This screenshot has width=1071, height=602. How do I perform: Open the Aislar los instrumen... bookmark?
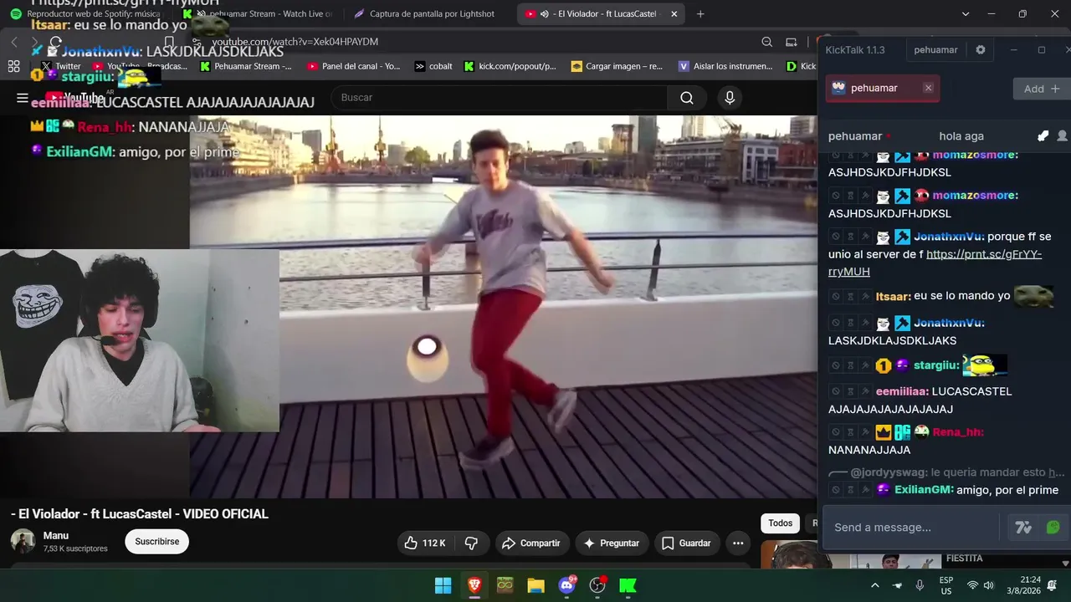[x=725, y=66]
